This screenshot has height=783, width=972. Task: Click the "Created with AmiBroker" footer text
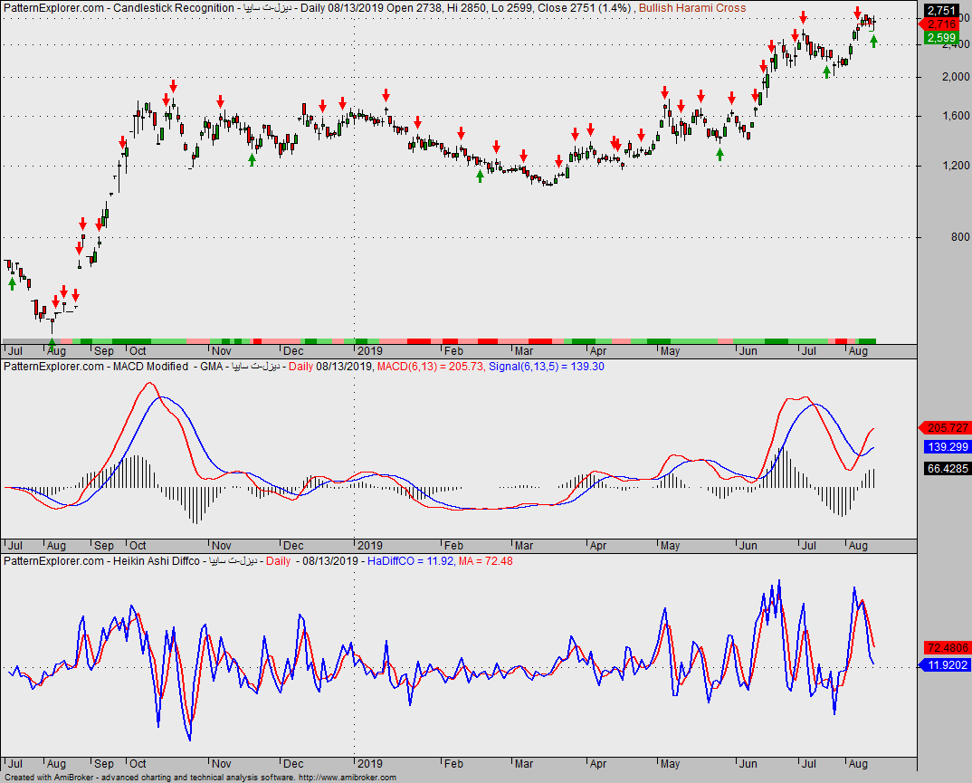[x=48, y=778]
